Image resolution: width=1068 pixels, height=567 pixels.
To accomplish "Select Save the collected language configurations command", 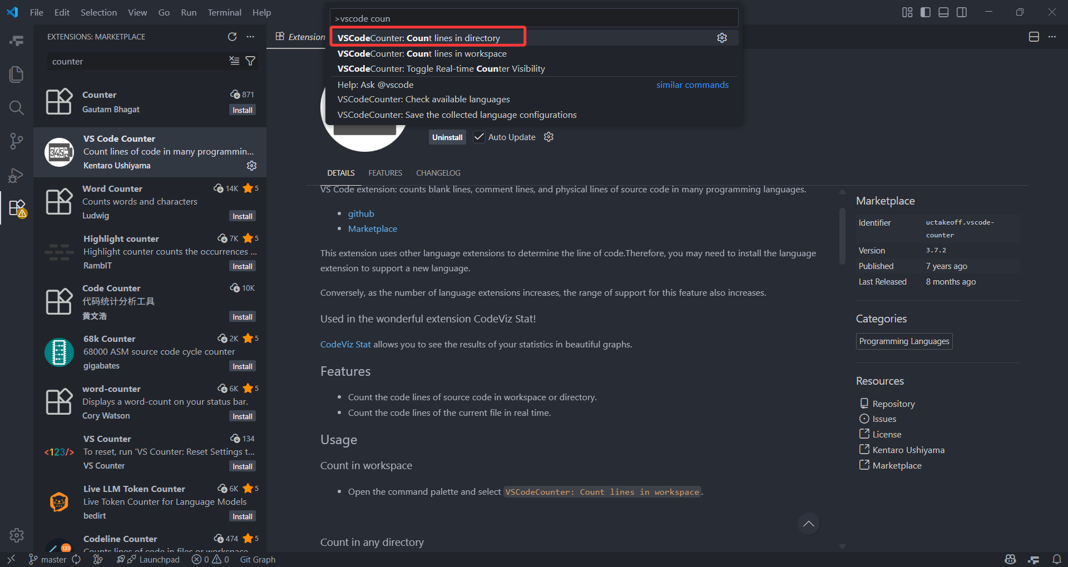I will point(534,115).
